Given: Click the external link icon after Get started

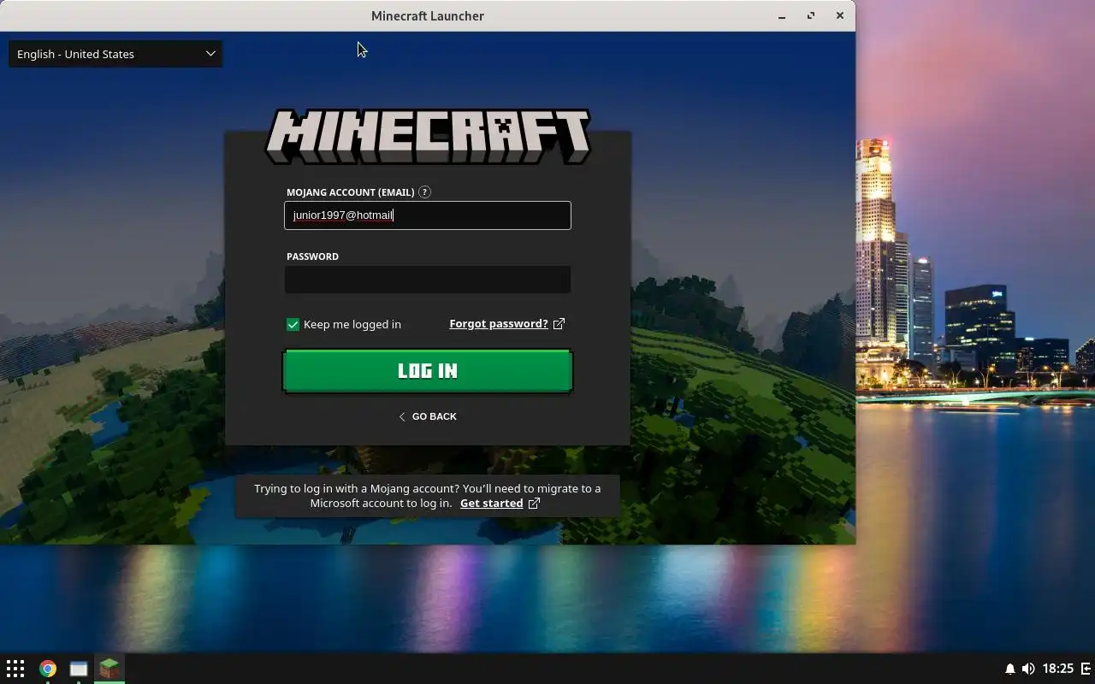Looking at the screenshot, I should [x=534, y=504].
